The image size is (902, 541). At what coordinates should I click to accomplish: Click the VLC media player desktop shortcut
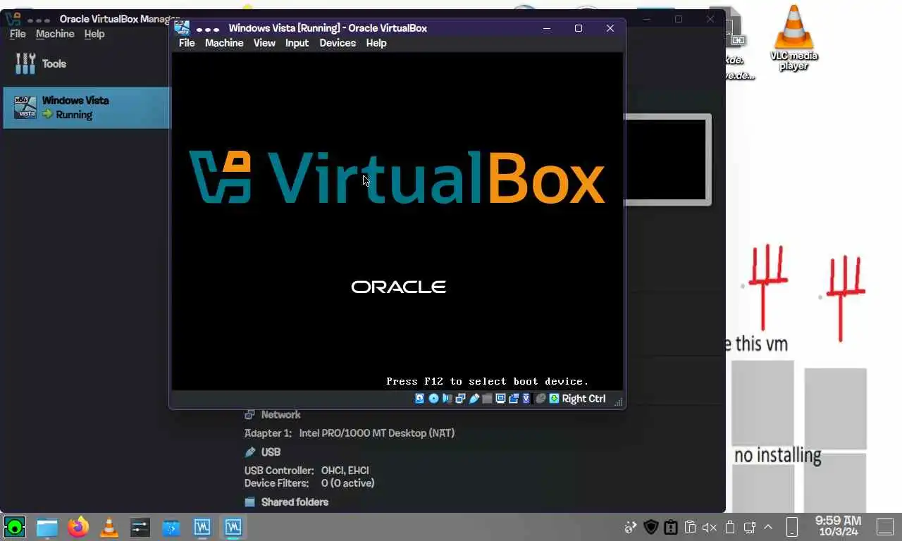(794, 38)
